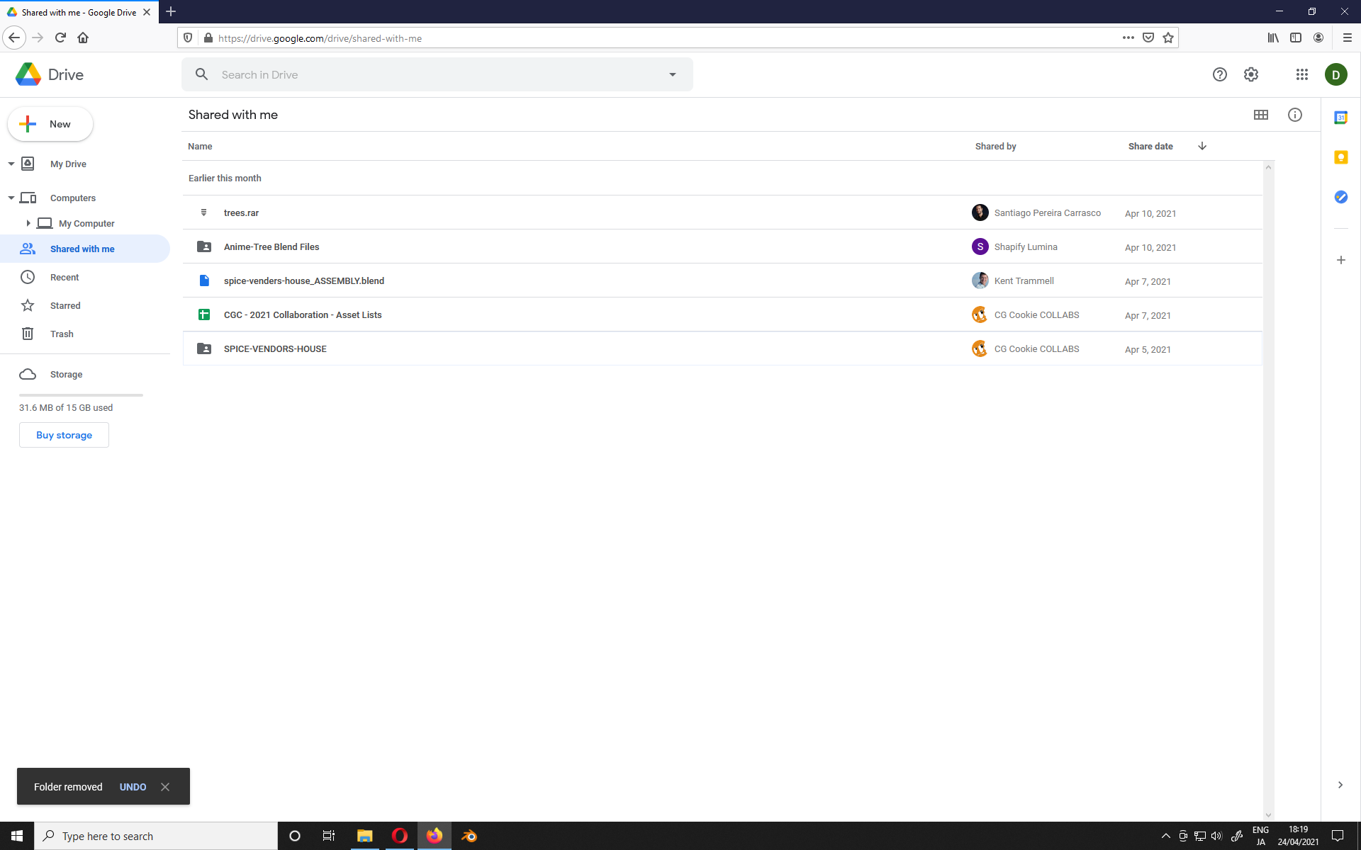
Task: Expand the My Computer tree item
Action: (28, 223)
